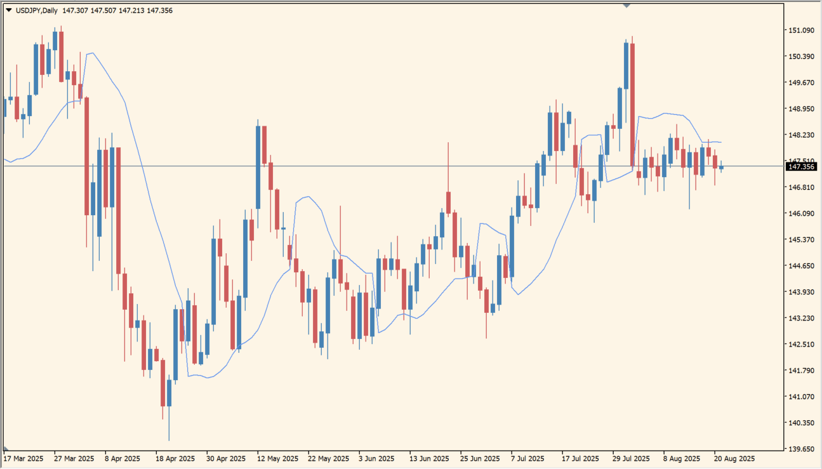The height and width of the screenshot is (469, 822).
Task: Select the 143.230 price axis label
Action: point(802,318)
